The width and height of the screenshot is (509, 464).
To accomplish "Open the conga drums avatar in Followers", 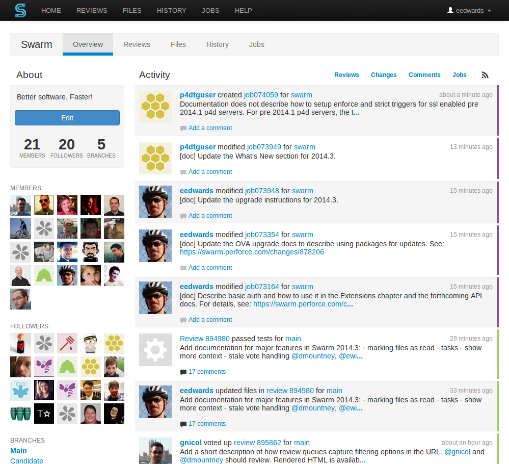I will pos(20,414).
